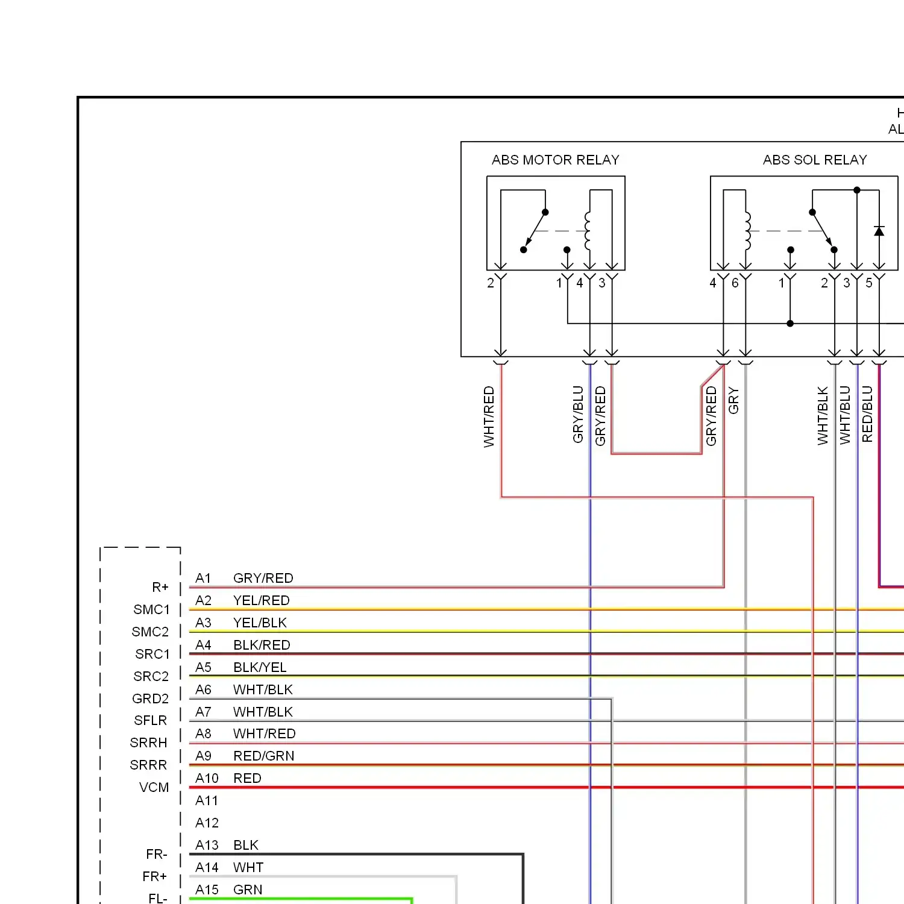Image resolution: width=904 pixels, height=904 pixels.
Task: Click the VCM terminal name
Action: tap(154, 787)
